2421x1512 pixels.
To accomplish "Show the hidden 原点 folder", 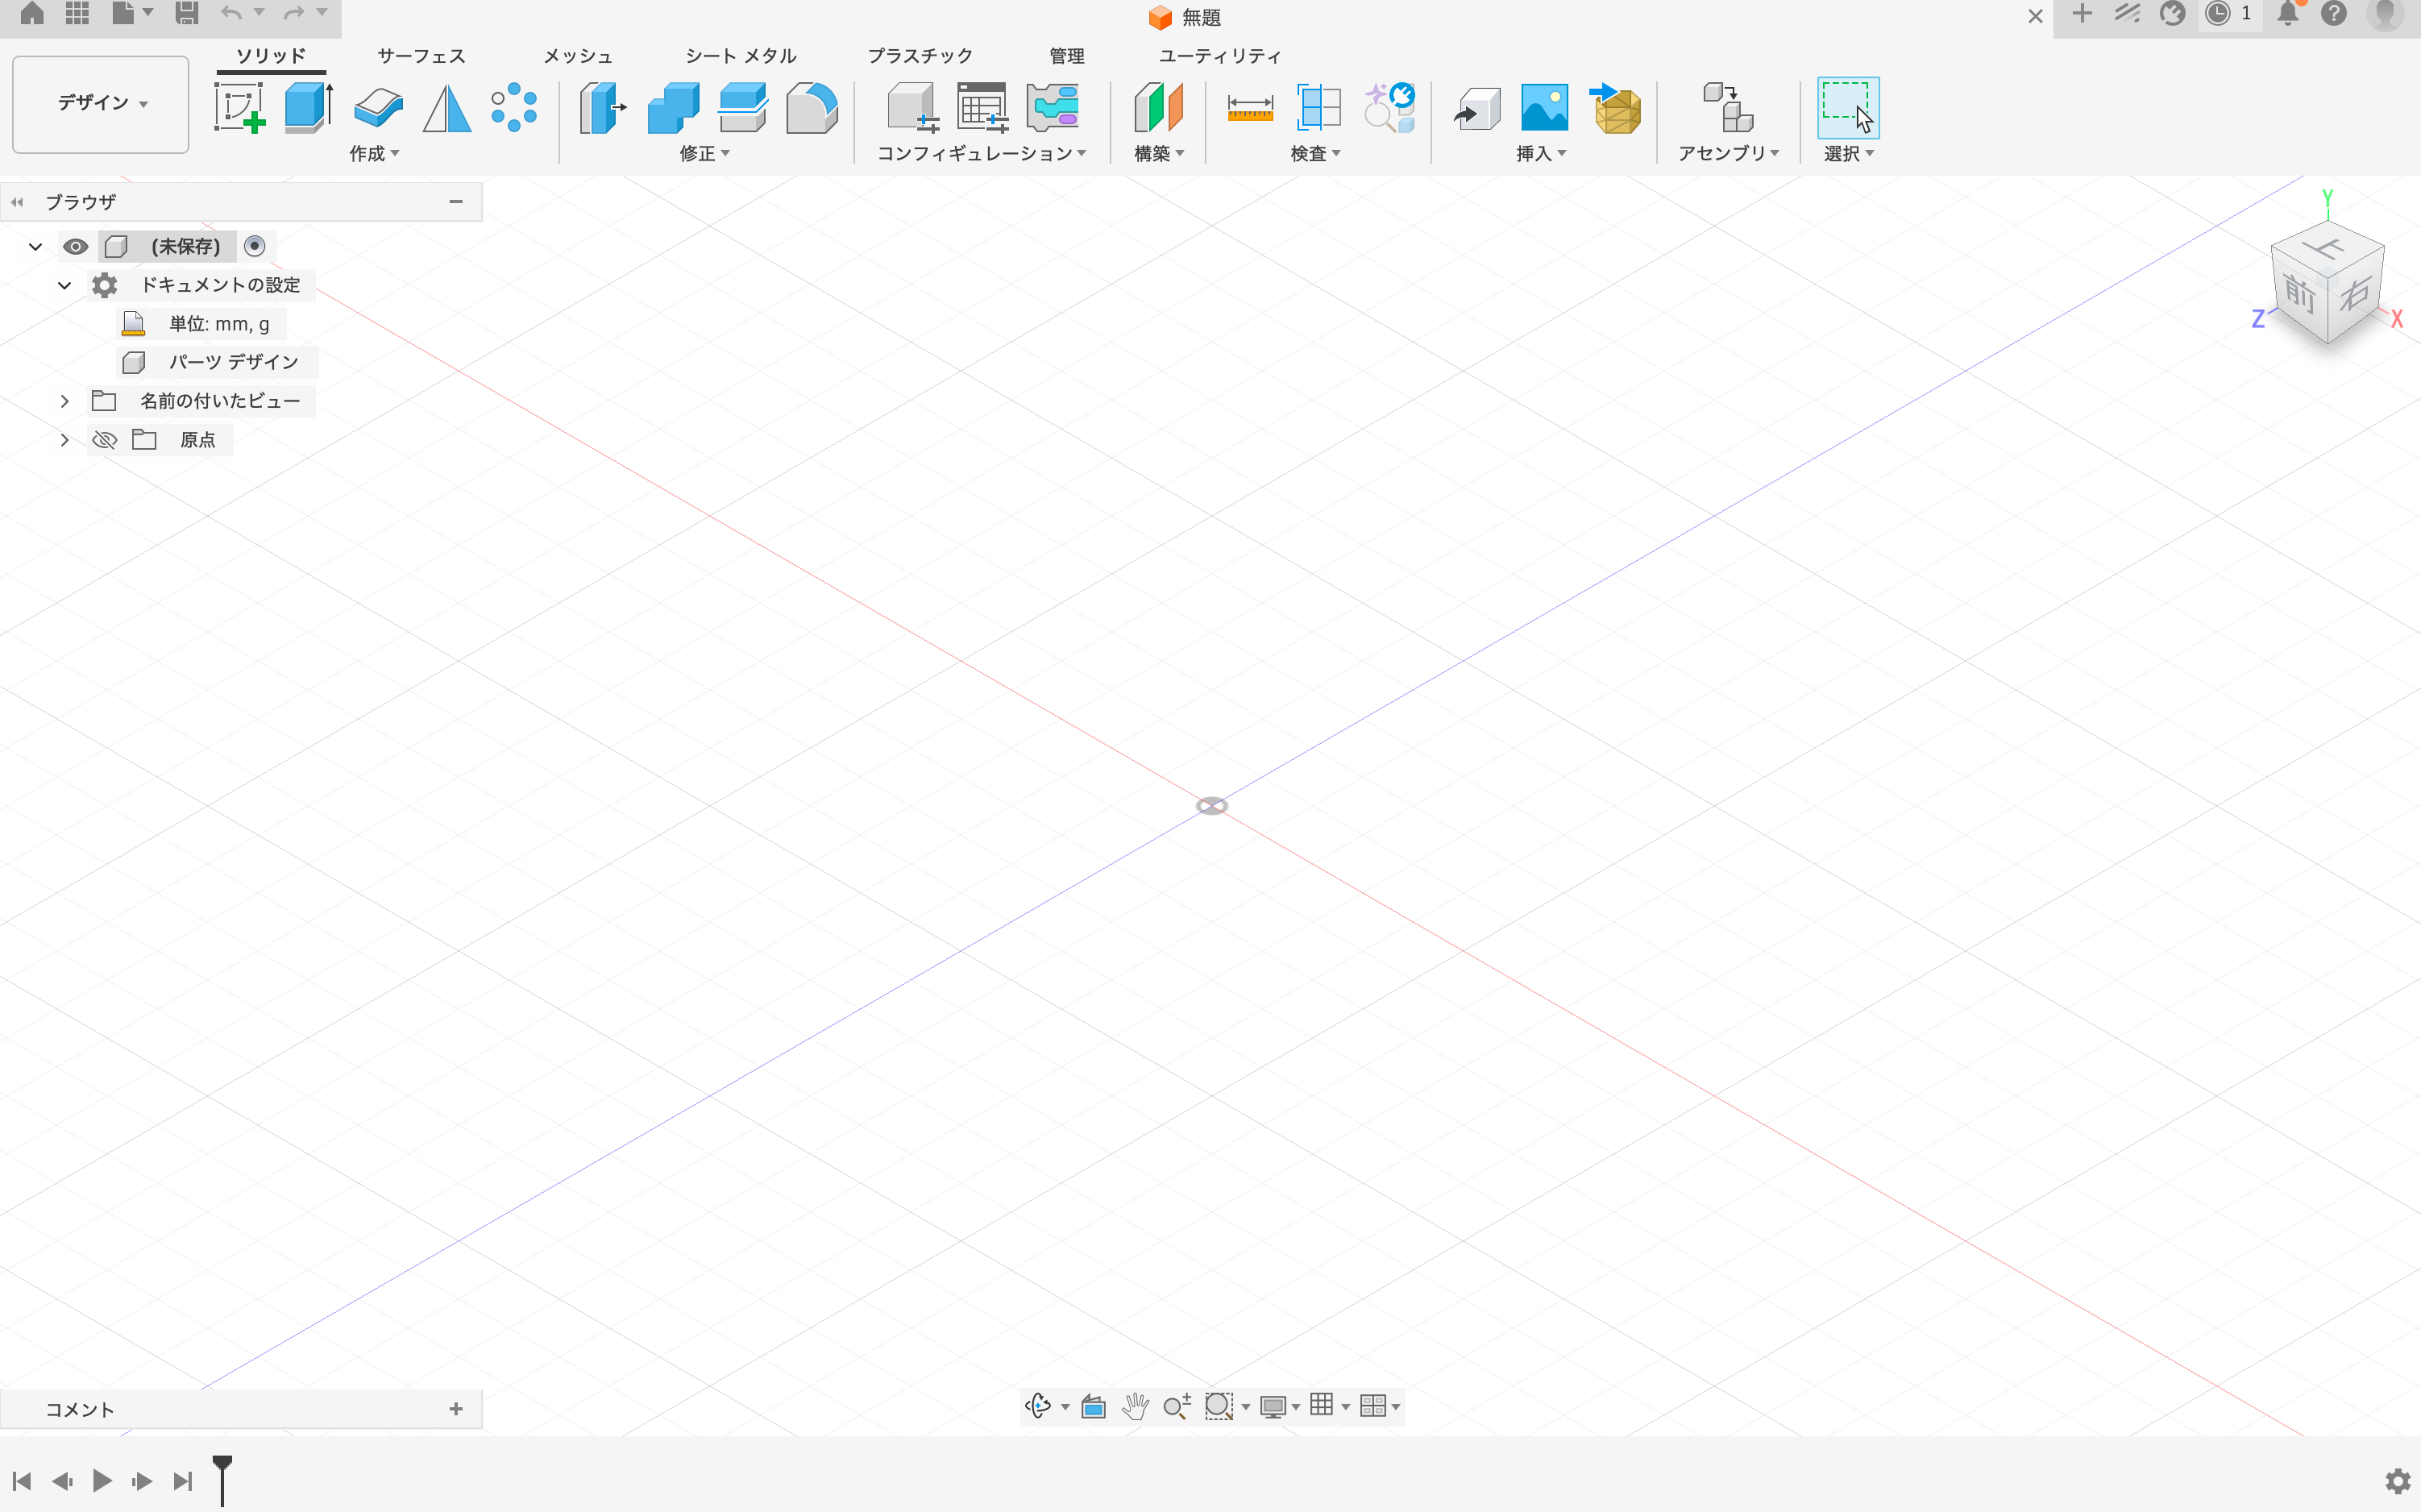I will point(104,440).
